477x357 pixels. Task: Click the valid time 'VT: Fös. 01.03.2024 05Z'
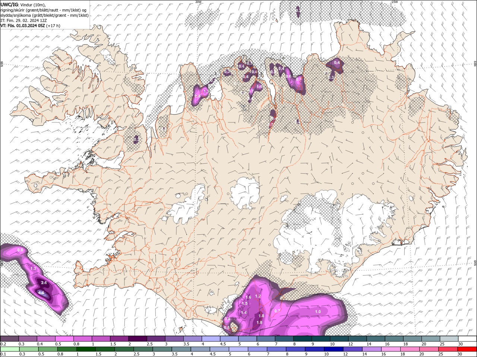click(x=23, y=26)
